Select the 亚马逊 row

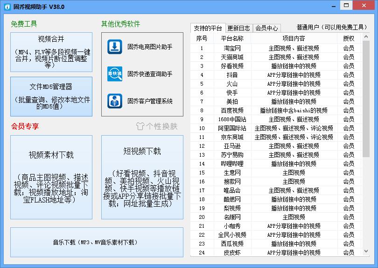pos(276,146)
